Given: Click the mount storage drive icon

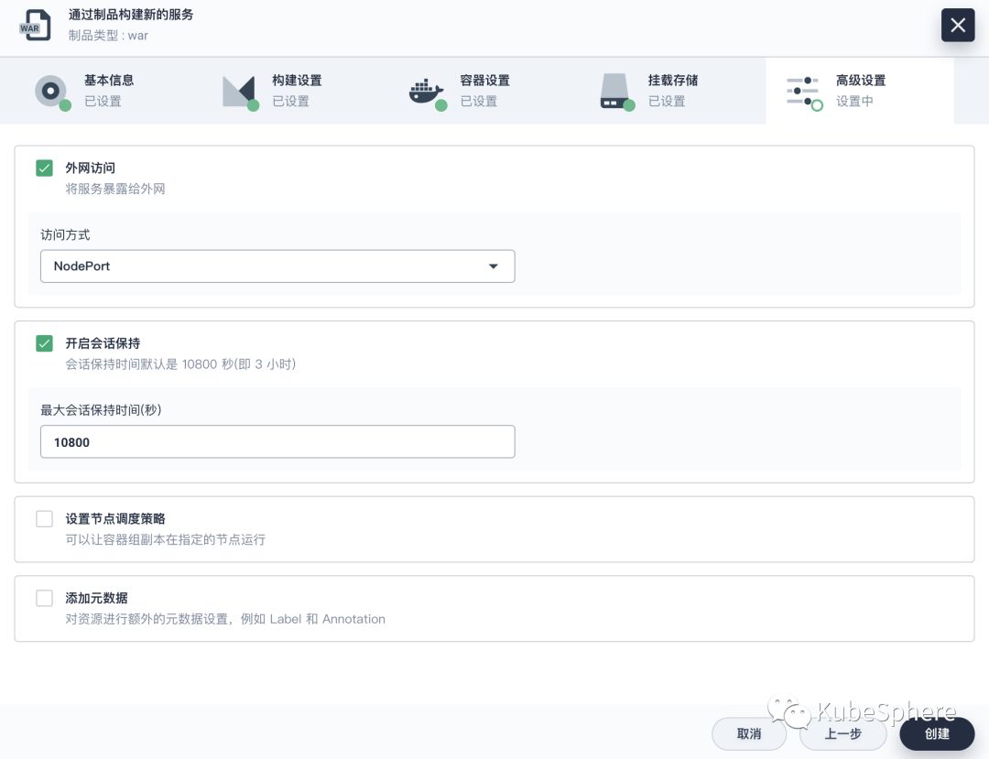Looking at the screenshot, I should pos(615,92).
